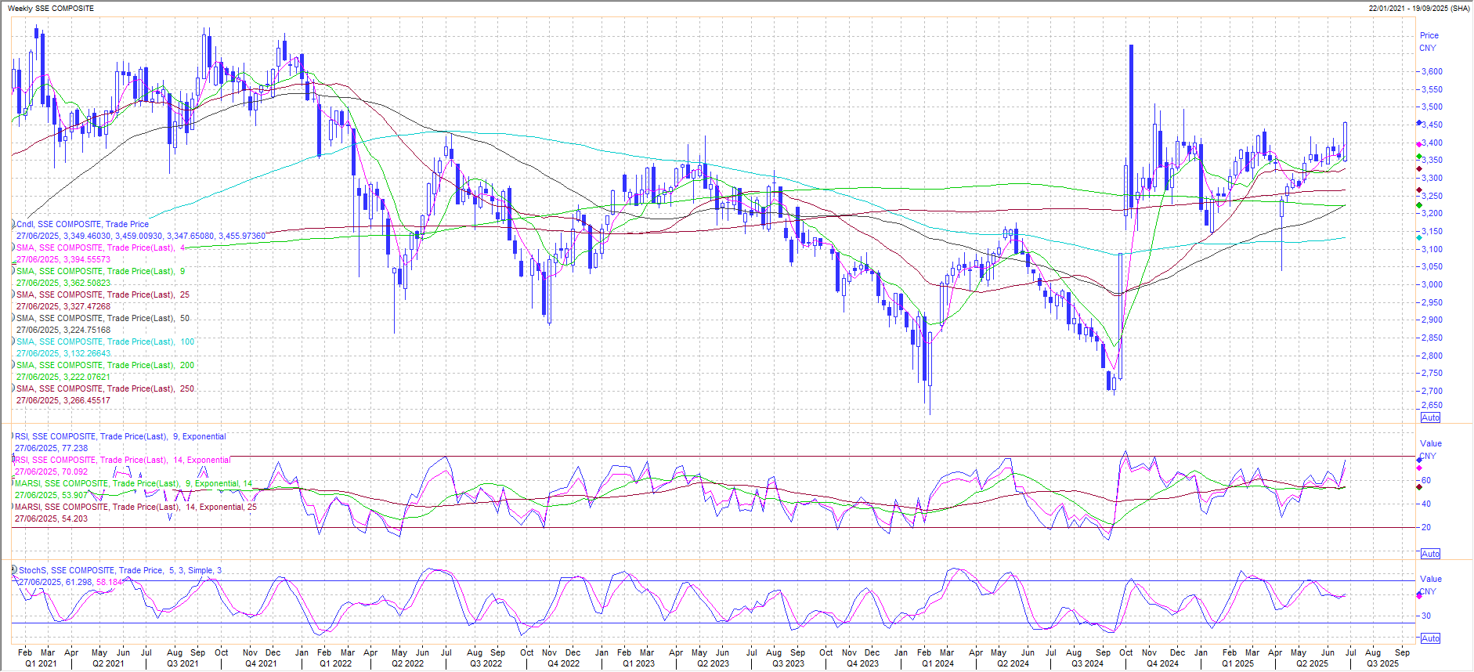The image size is (1474, 672).
Task: Click value '27/06/2025, 3,362.50823'
Action: pos(63,283)
